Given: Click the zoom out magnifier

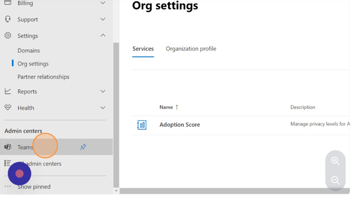Looking at the screenshot, I should click(x=335, y=180).
